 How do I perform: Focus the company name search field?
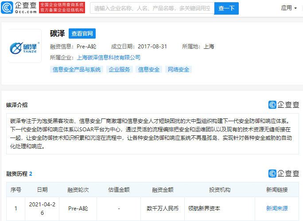[x=152, y=8]
